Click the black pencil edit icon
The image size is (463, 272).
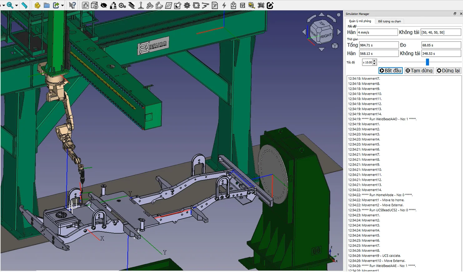pos(270,5)
